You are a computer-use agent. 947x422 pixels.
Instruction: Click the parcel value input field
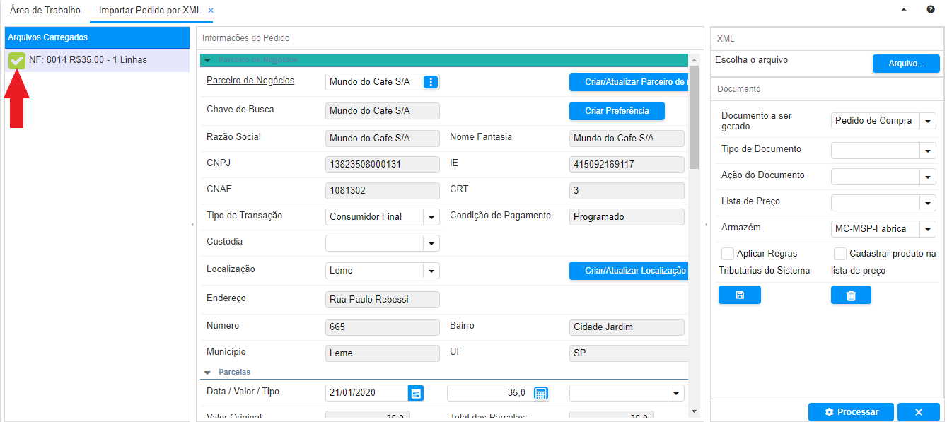pyautogui.click(x=488, y=393)
